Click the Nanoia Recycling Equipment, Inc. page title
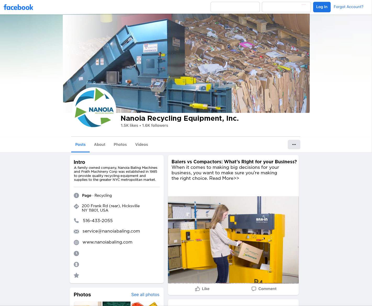The image size is (372, 306). [x=179, y=118]
